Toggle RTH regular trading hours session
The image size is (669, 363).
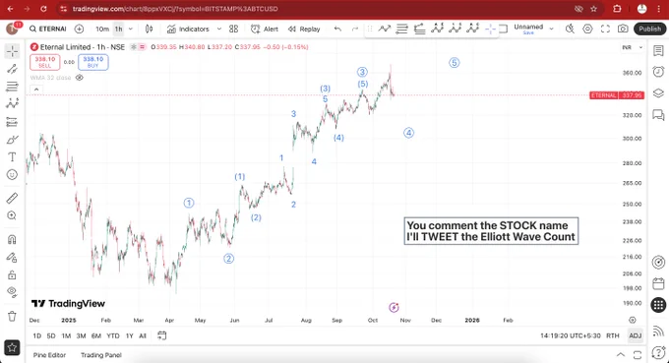(x=613, y=335)
